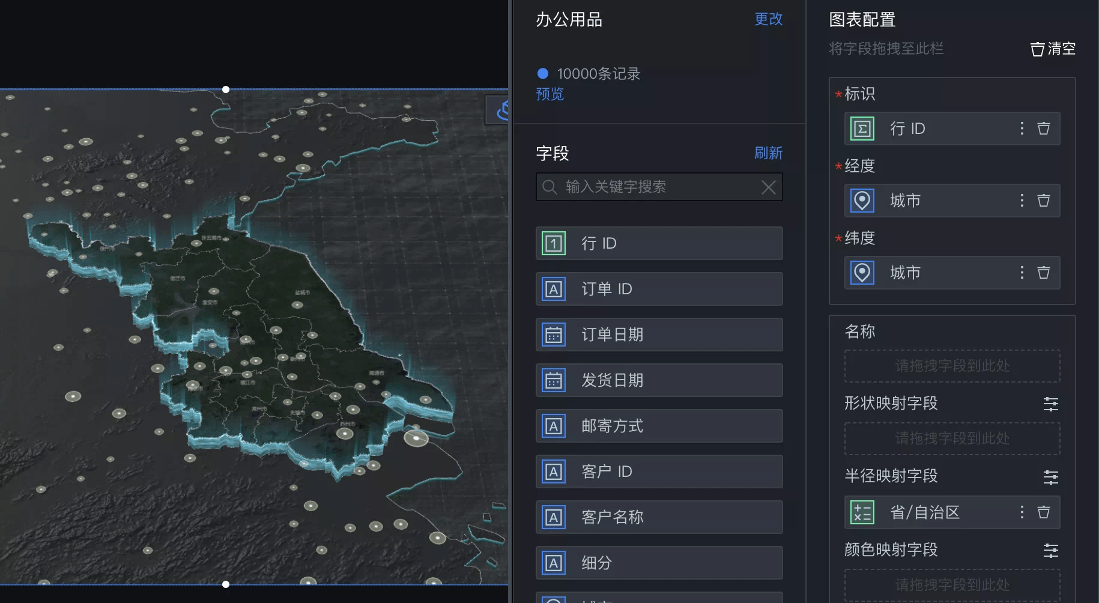Open more options for 城市 under 纬度
This screenshot has width=1099, height=603.
(x=1022, y=273)
